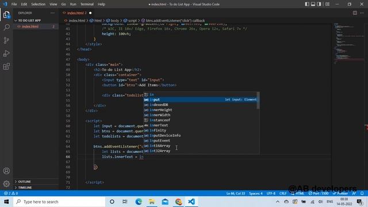Open the Run menu
The image size is (368, 207).
tap(73, 4)
